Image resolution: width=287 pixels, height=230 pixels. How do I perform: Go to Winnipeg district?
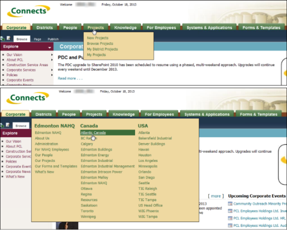pos(88,217)
